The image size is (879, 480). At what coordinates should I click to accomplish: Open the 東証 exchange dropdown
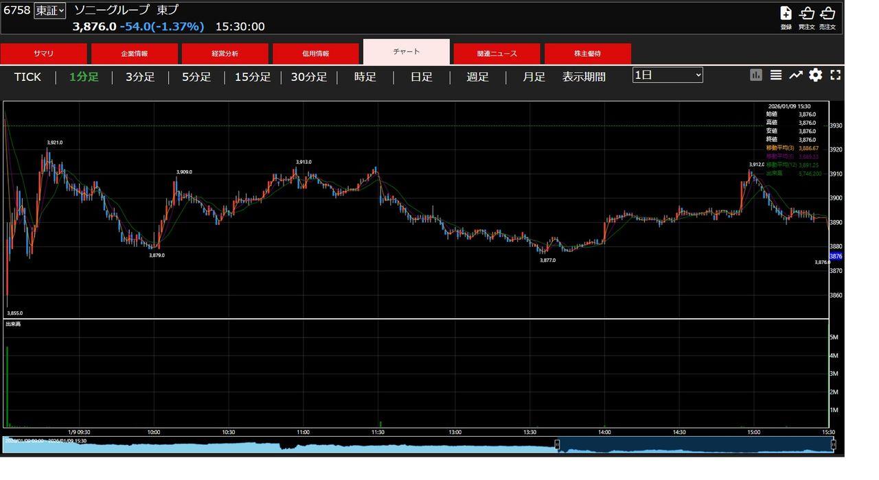click(x=50, y=10)
